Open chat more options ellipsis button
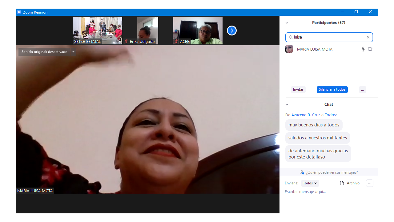Viewport: 394px width, 222px height. click(370, 183)
